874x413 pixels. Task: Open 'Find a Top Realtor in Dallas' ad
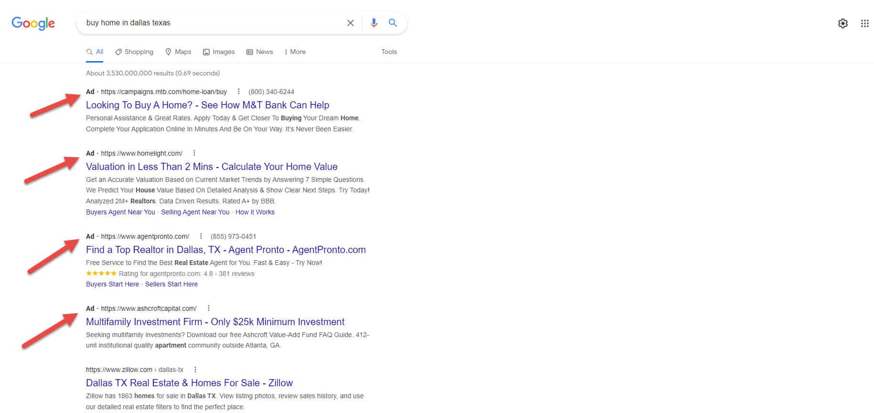pyautogui.click(x=226, y=250)
